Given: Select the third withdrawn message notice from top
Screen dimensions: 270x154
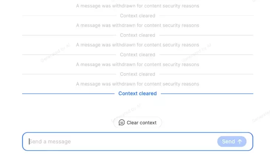Looking at the screenshot, I should 138,45.
